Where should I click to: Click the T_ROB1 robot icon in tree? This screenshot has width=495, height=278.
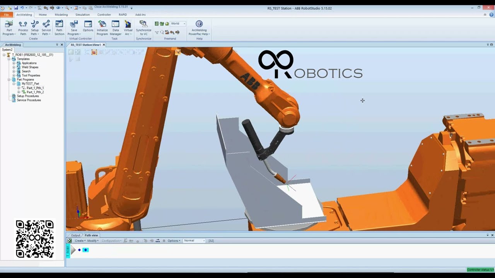point(9,55)
